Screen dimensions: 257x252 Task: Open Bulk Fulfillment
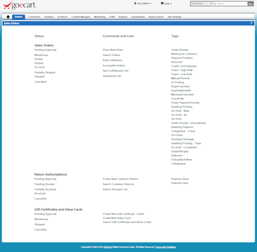(113, 60)
